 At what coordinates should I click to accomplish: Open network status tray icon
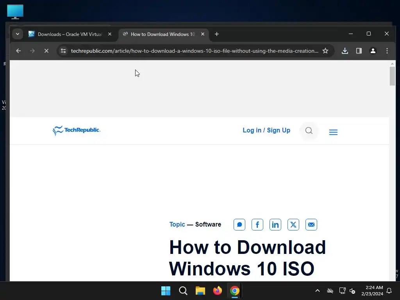point(342,291)
